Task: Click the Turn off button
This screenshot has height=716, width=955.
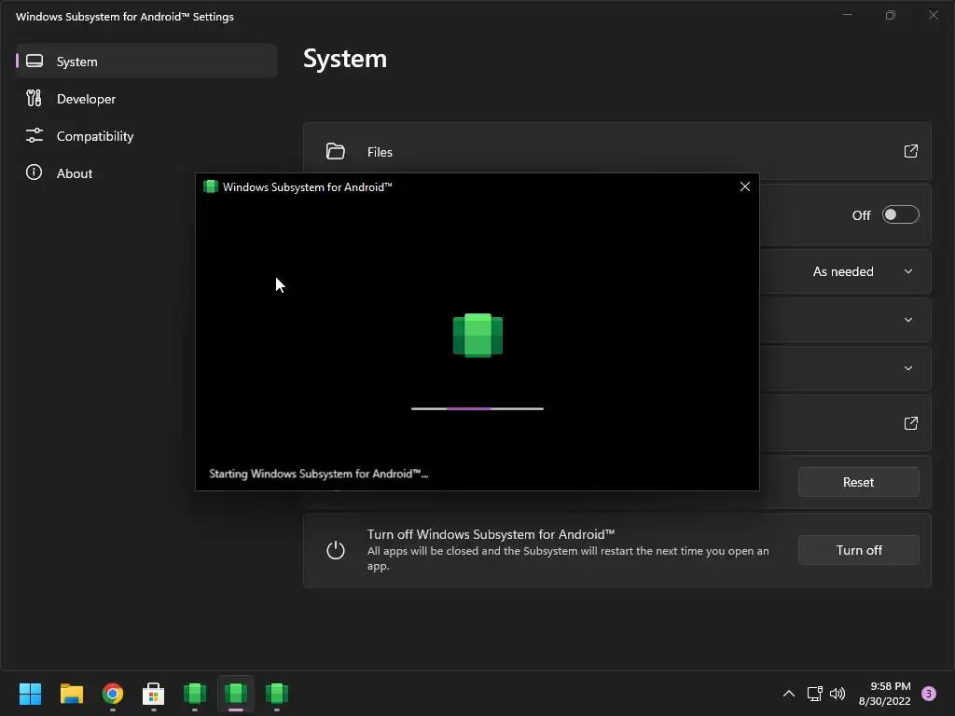Action: 858,550
